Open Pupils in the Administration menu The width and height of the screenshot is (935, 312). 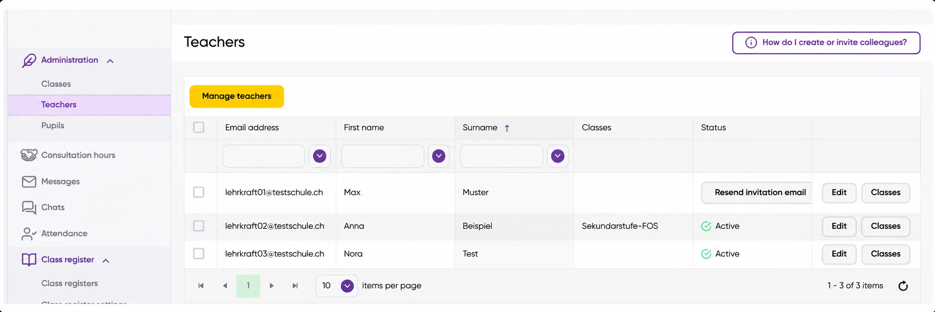(53, 126)
